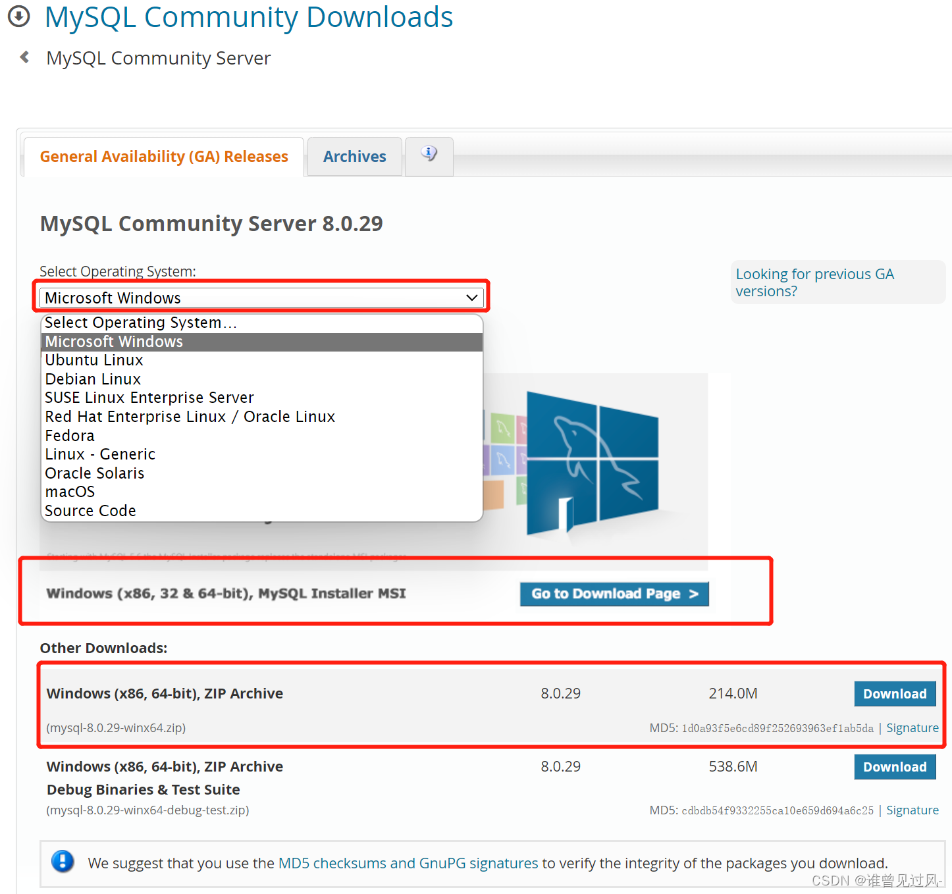This screenshot has width=952, height=894.
Task: Select Debian Linux option
Action: (x=261, y=379)
